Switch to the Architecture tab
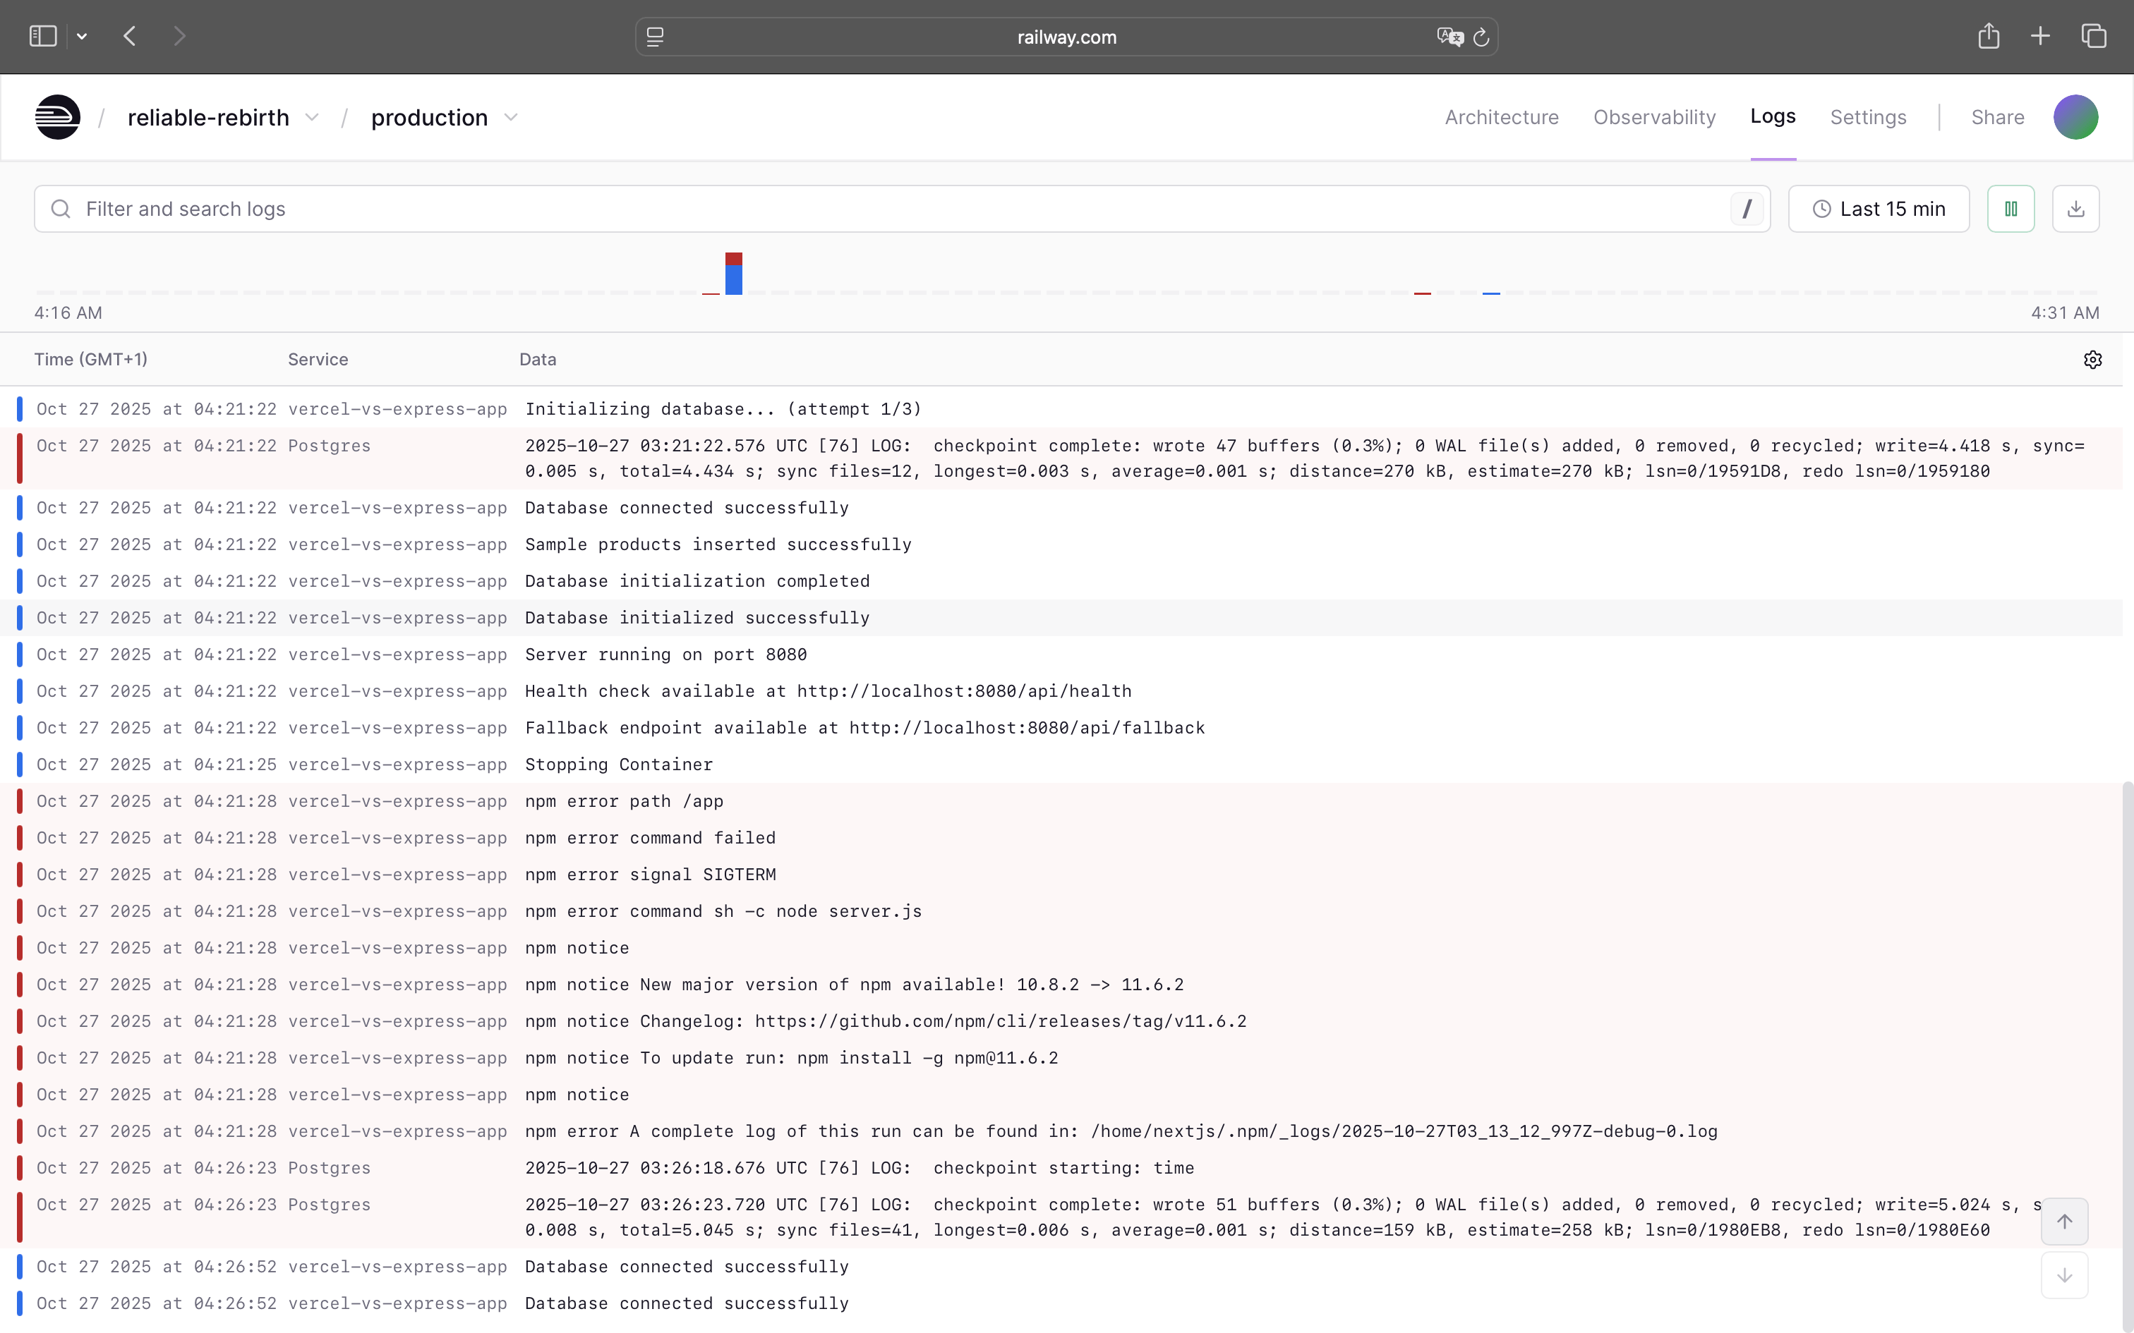 [x=1501, y=117]
